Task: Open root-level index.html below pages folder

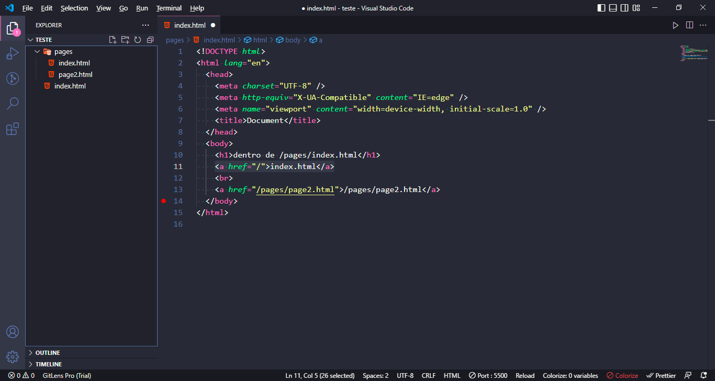Action: click(x=70, y=86)
